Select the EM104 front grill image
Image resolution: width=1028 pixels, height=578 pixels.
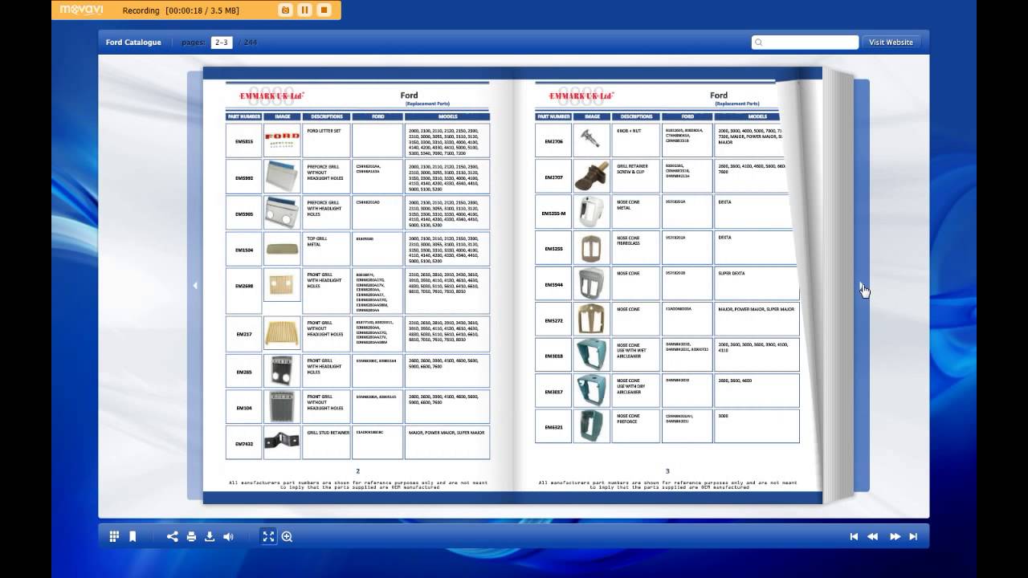(x=283, y=407)
